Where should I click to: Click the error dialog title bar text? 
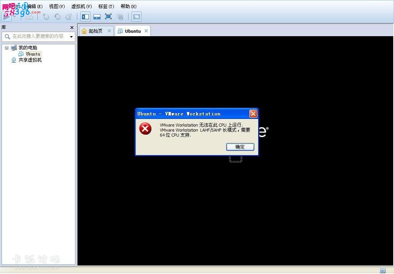(x=179, y=114)
